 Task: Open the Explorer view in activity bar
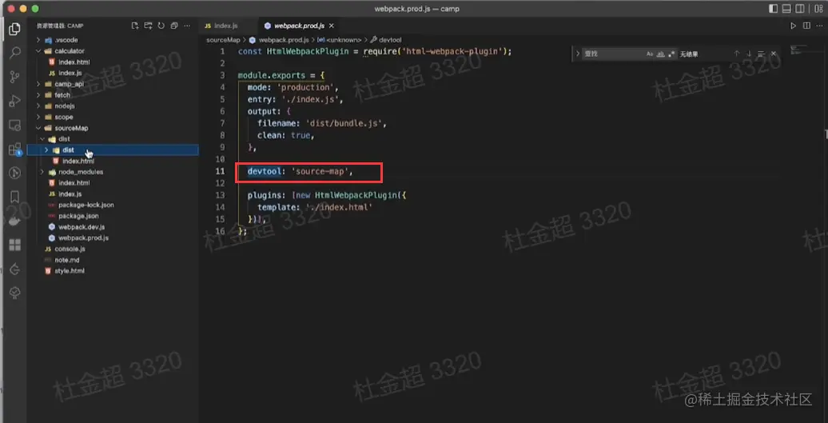(14, 29)
